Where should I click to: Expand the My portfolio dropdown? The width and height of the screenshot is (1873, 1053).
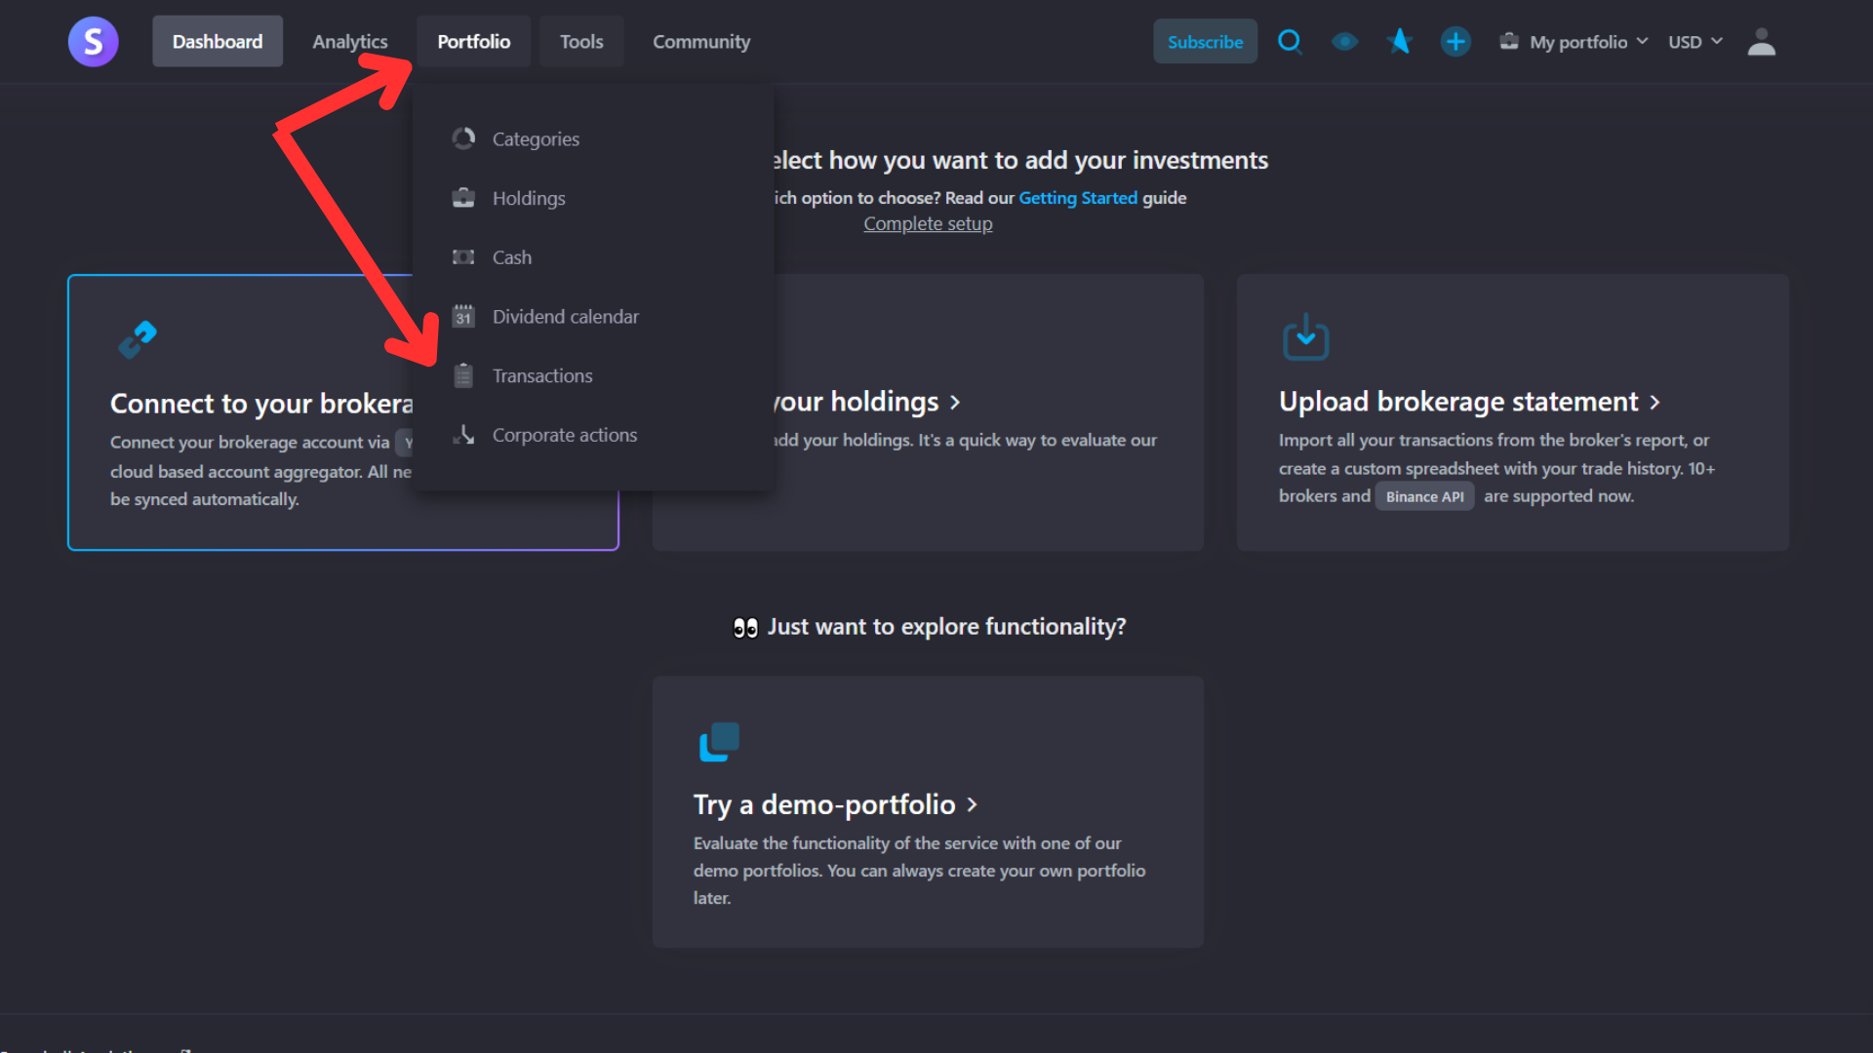1576,42
